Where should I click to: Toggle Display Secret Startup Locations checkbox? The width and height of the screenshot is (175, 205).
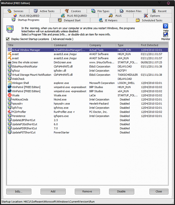click(x=8, y=39)
